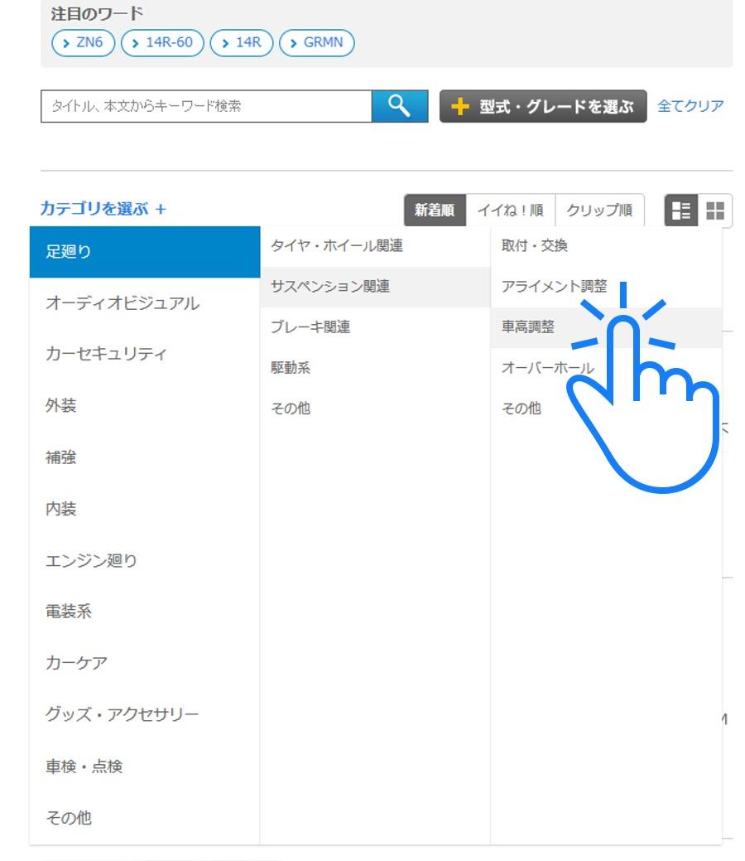This screenshot has width=745, height=861.
Task: Choose タイヤ・ホイール関連 subcategory
Action: [x=375, y=246]
